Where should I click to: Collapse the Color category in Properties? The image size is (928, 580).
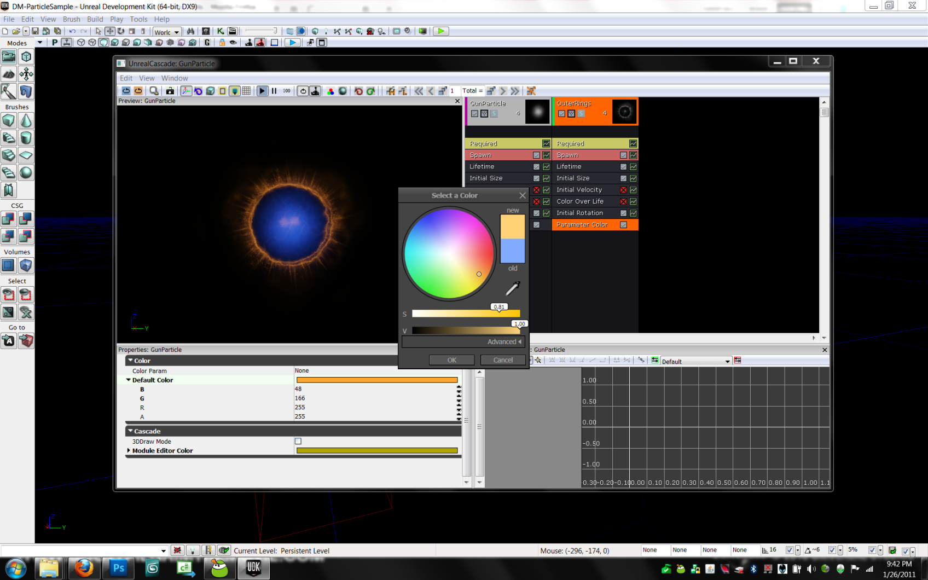[130, 361]
